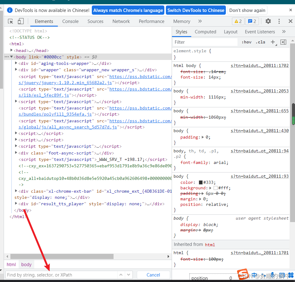Click Don't show again button
This screenshot has width=295, height=282.
coord(247,10)
